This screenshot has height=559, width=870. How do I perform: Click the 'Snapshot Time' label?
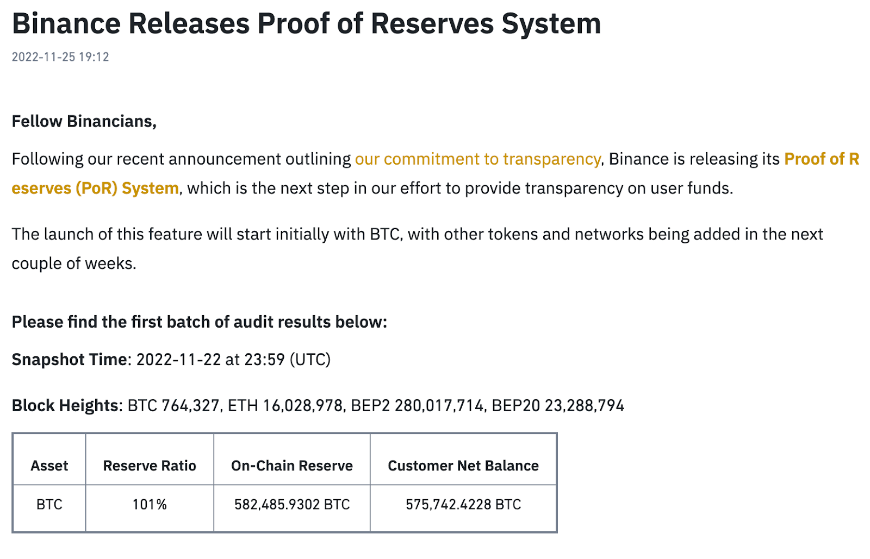pos(70,360)
